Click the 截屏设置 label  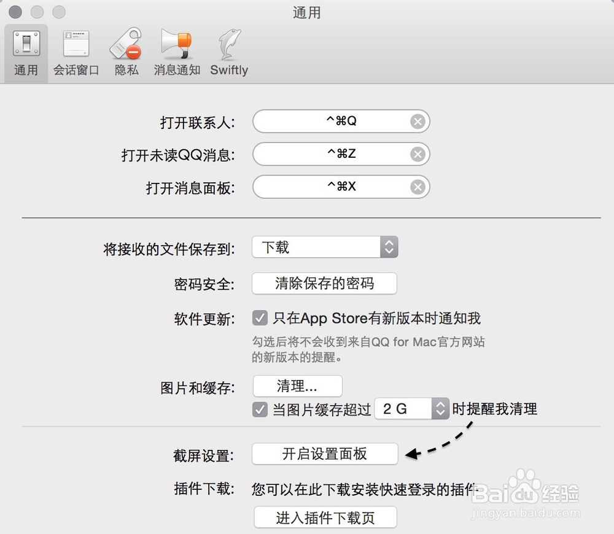tap(204, 455)
